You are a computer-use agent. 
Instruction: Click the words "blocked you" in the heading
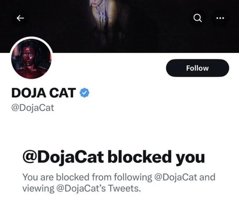[x=156, y=157]
